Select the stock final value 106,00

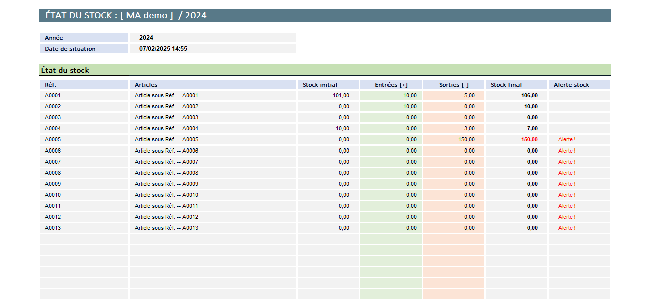(x=529, y=95)
